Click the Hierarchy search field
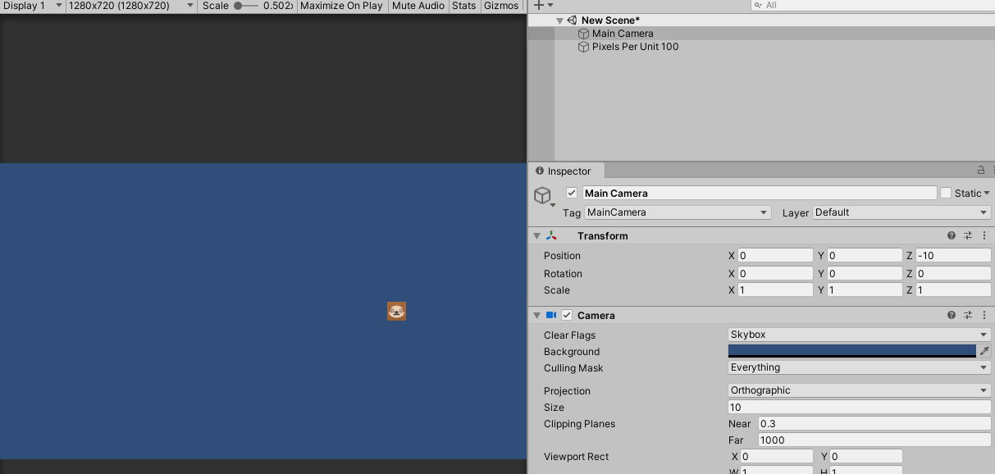The height and width of the screenshot is (474, 995). [x=873, y=5]
